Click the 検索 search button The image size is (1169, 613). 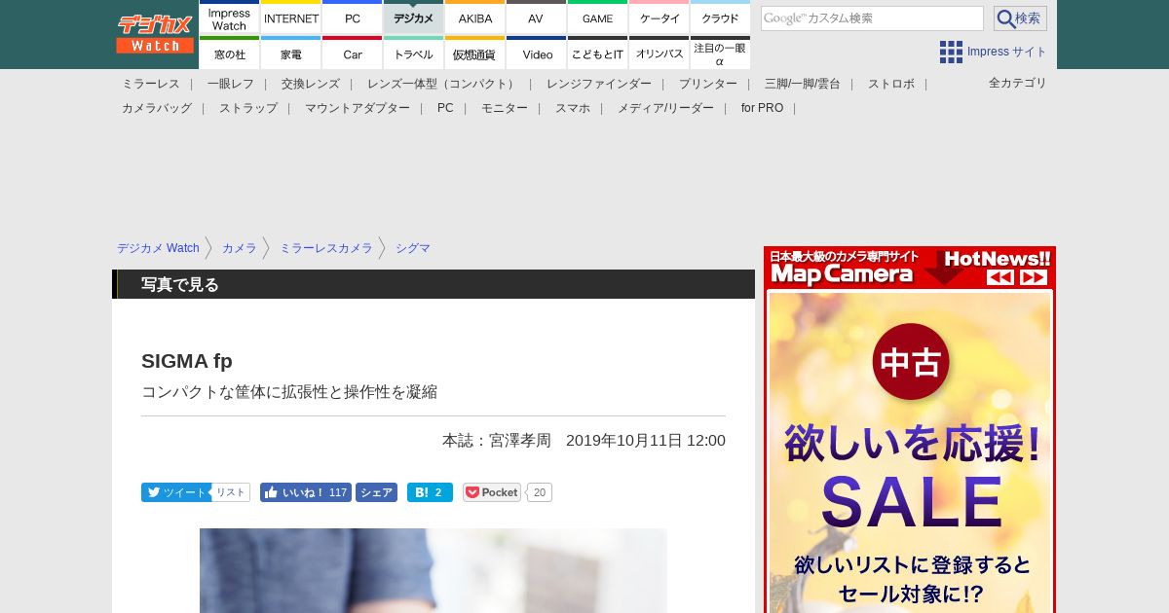point(1020,18)
